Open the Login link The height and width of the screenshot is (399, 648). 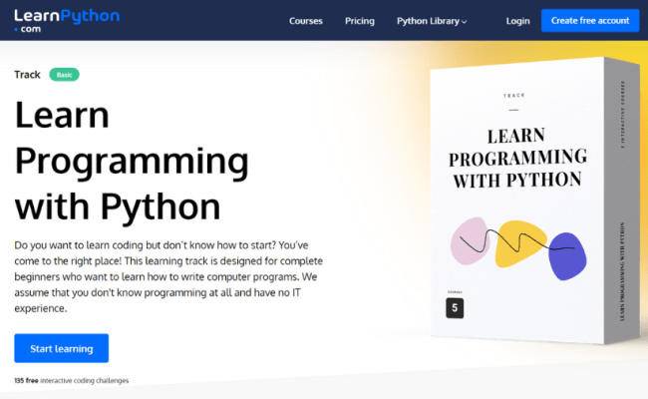[x=517, y=21]
